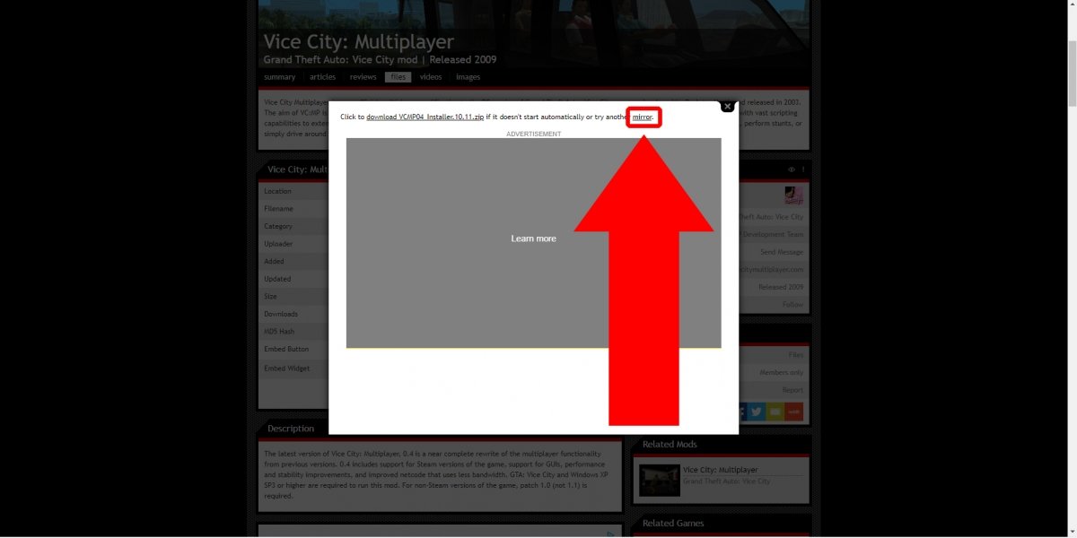
Task: Click the mod profile avatar image
Action: pyautogui.click(x=793, y=195)
